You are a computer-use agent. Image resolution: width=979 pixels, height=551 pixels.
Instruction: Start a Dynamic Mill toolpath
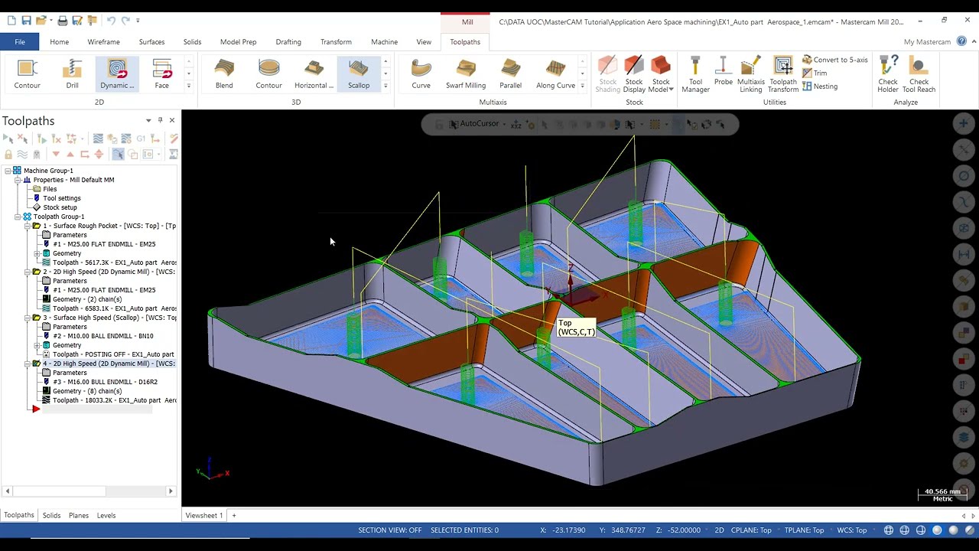117,73
